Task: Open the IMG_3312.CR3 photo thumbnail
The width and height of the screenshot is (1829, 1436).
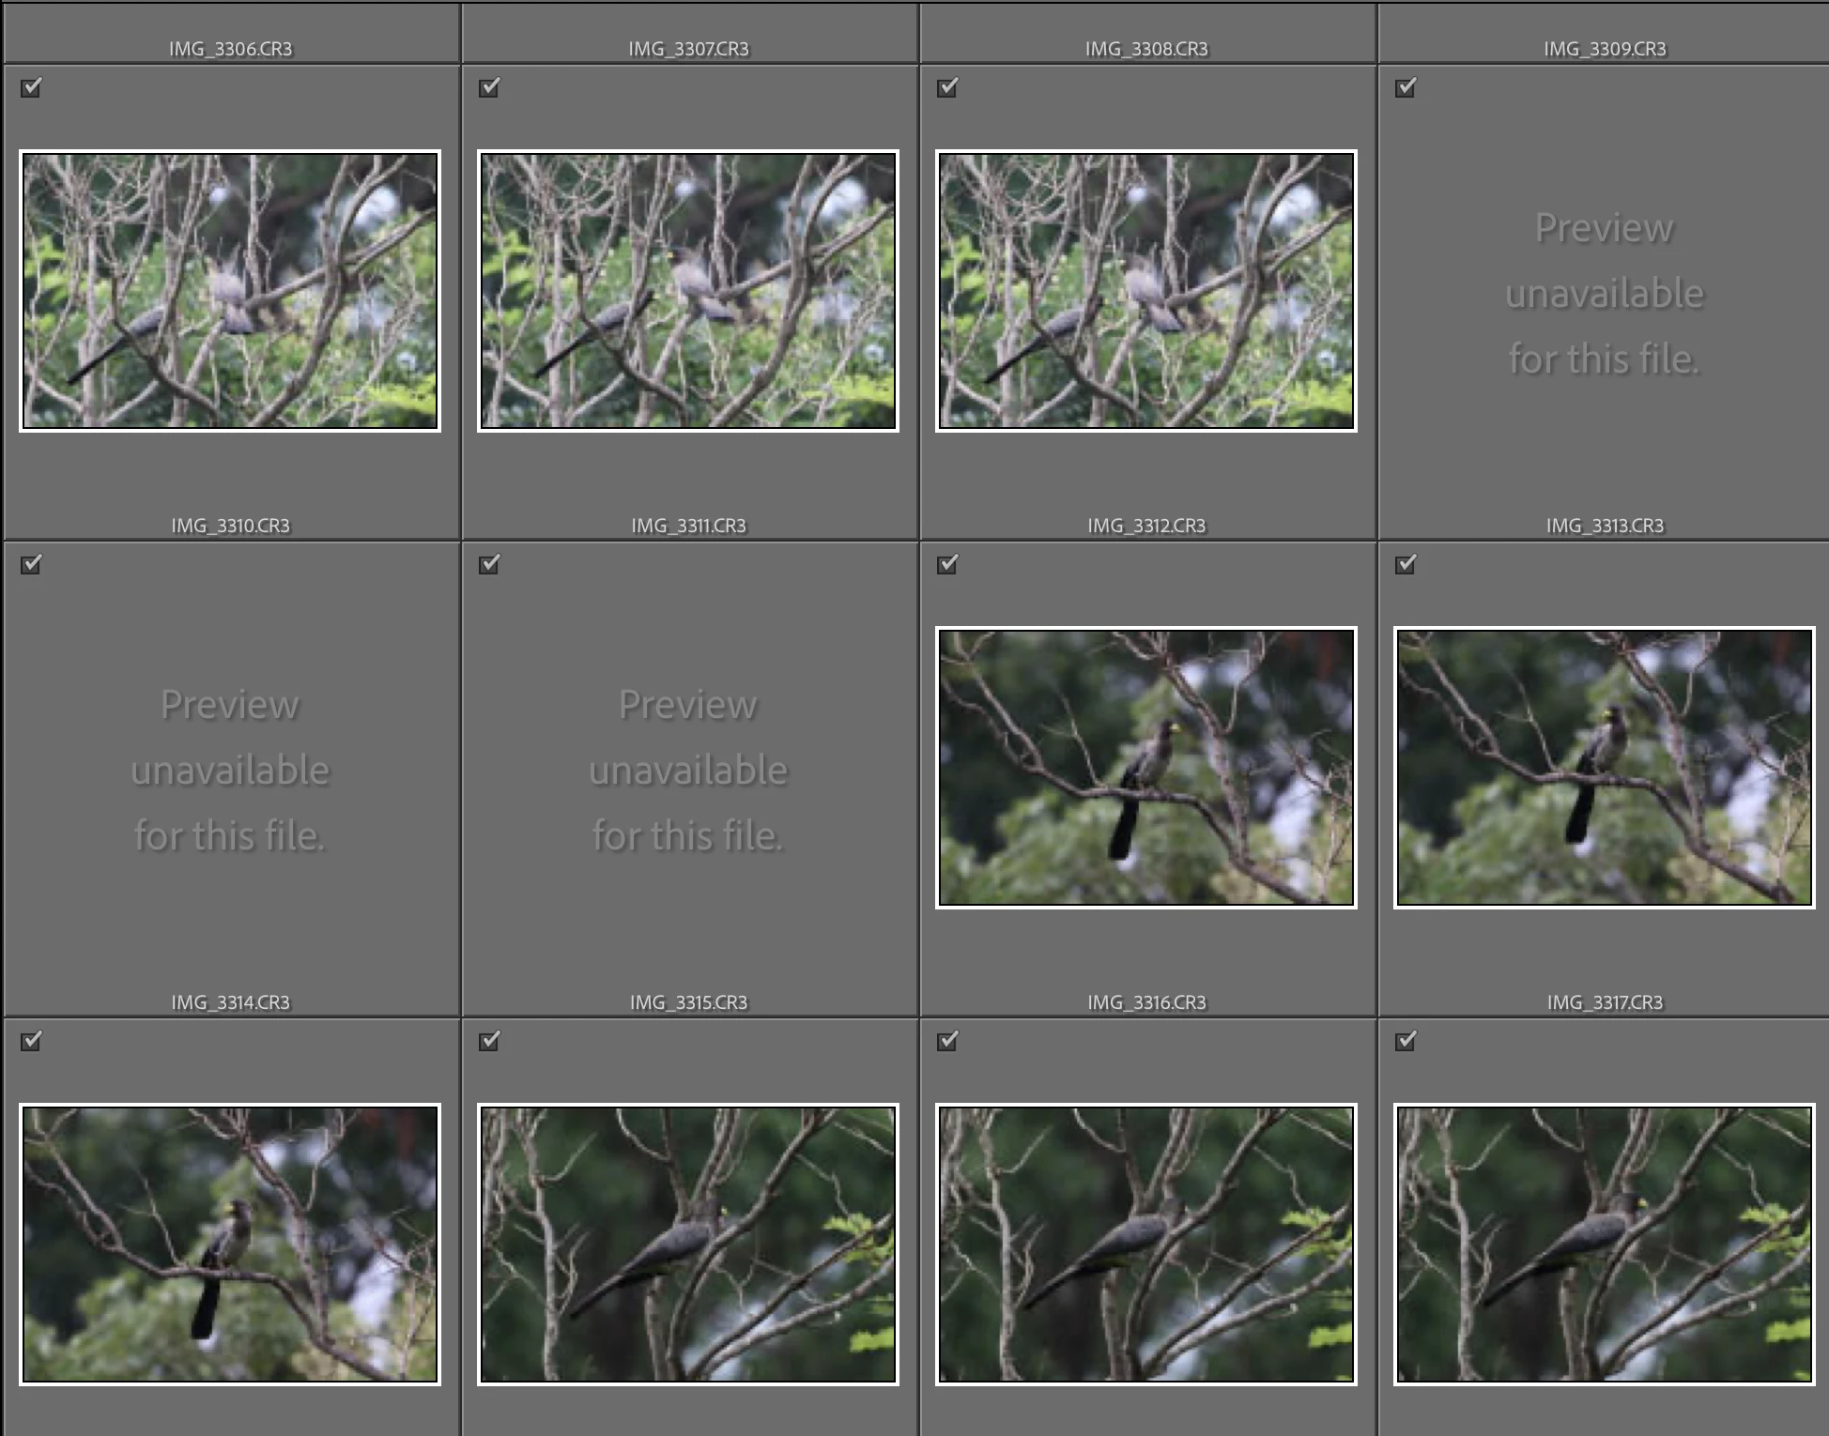Action: (x=1146, y=291)
